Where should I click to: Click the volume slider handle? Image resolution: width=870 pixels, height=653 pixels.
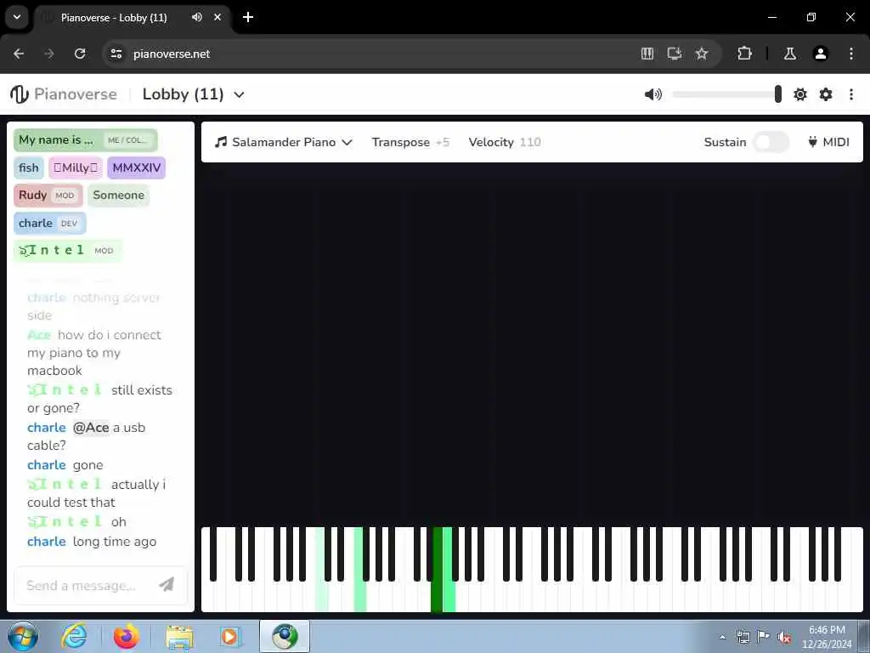pos(778,94)
